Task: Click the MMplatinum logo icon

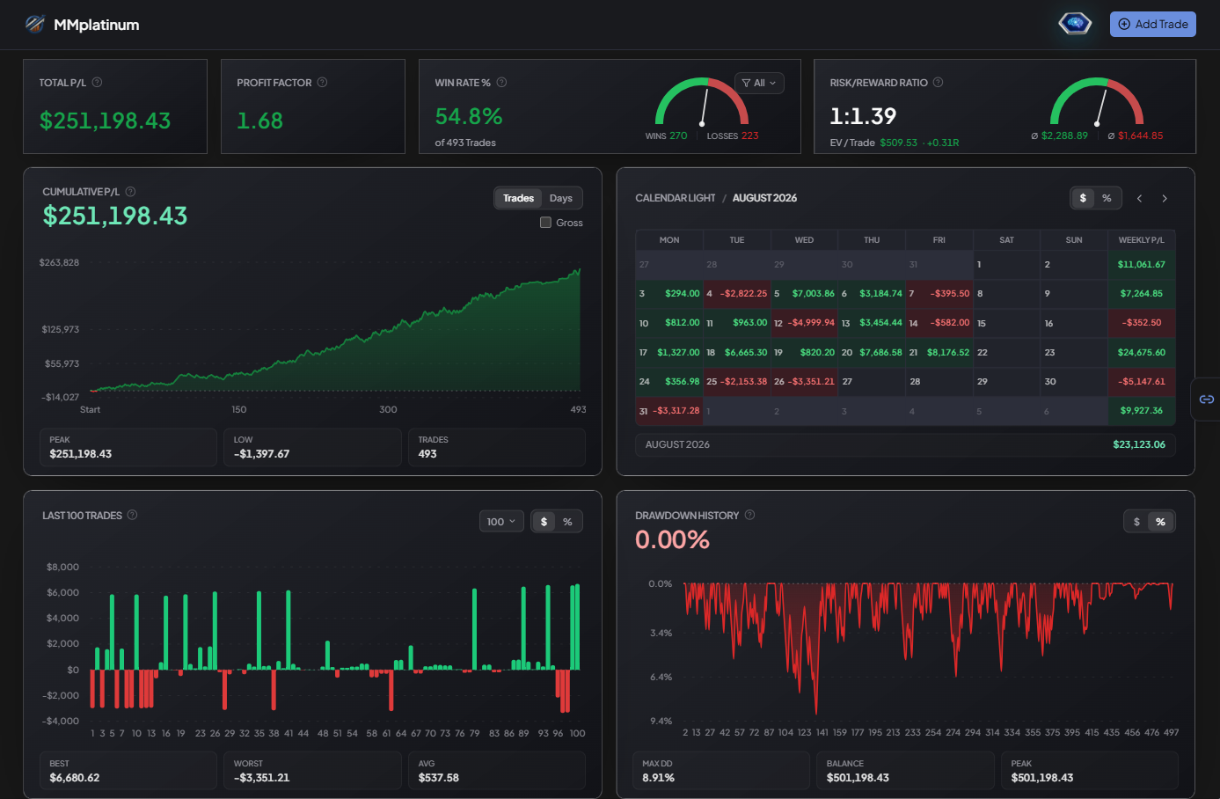Action: [35, 25]
